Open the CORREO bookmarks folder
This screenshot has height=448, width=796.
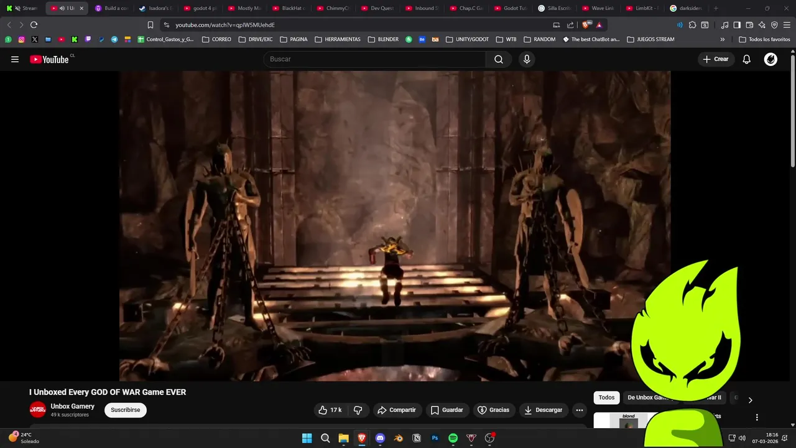click(216, 39)
